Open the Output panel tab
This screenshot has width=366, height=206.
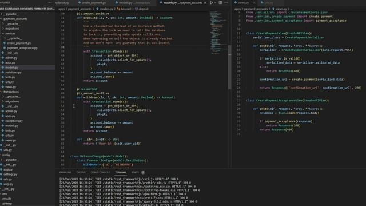click(81, 172)
